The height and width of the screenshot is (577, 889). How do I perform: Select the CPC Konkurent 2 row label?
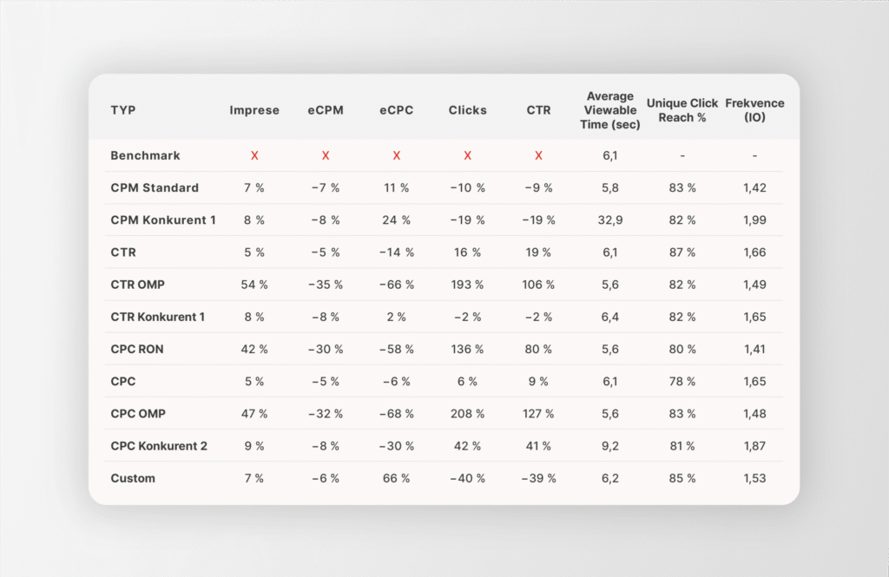pos(159,446)
